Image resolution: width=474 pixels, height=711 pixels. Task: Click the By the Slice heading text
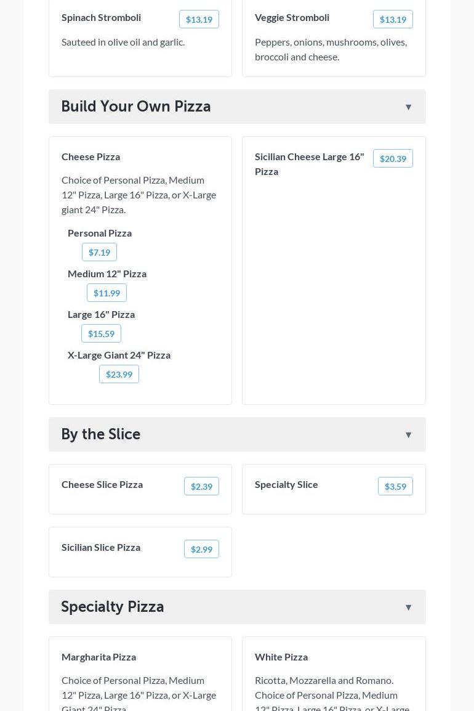pyautogui.click(x=101, y=434)
